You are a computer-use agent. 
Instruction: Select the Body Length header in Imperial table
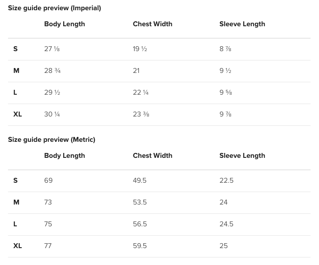point(65,24)
